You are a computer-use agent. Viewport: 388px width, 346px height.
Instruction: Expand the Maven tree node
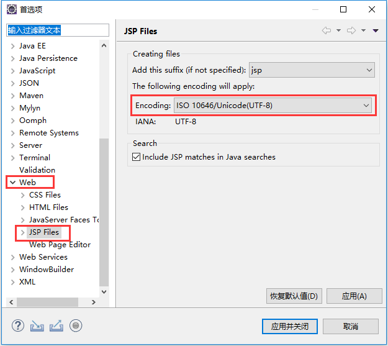[13, 96]
